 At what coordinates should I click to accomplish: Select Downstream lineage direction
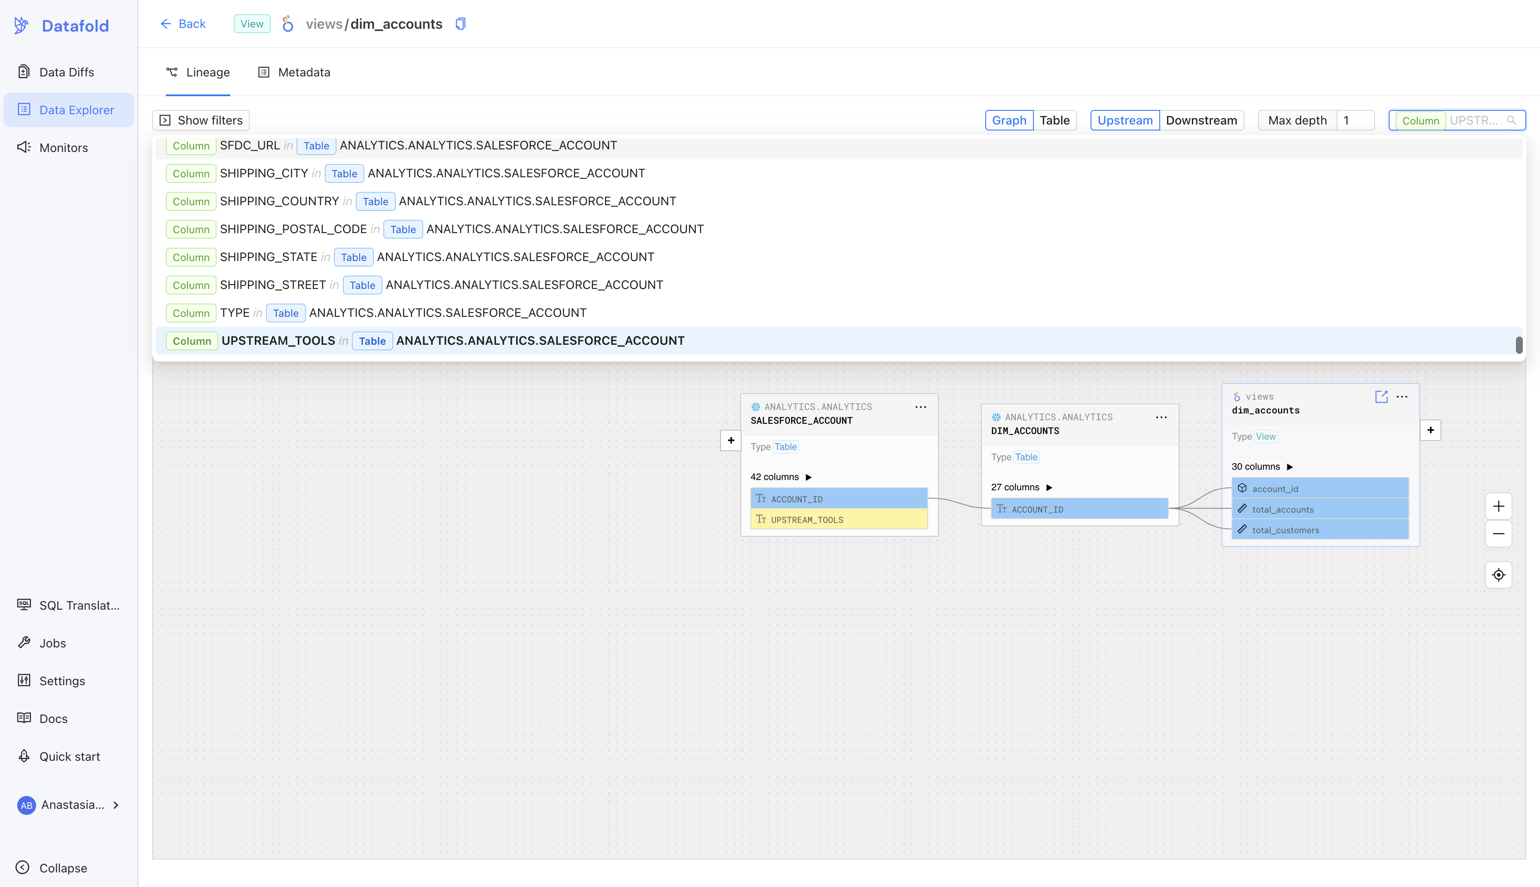pyautogui.click(x=1201, y=120)
